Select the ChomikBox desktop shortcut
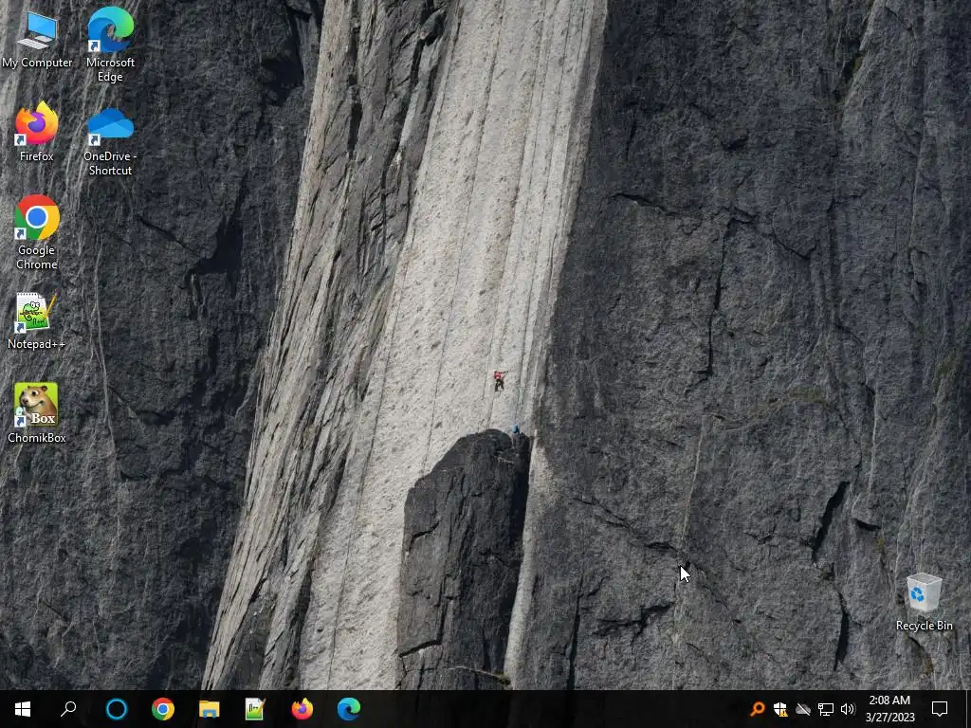The height and width of the screenshot is (728, 971). tap(37, 413)
